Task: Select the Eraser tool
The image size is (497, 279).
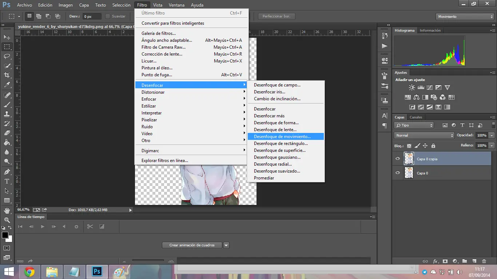Action: 7,133
